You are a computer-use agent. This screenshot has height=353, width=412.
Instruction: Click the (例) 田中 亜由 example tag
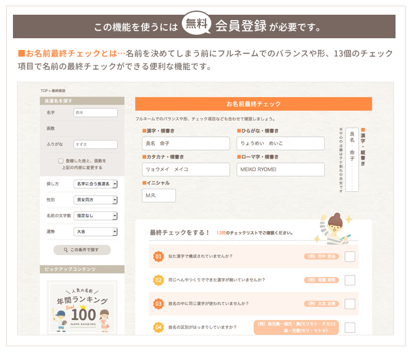[321, 257]
